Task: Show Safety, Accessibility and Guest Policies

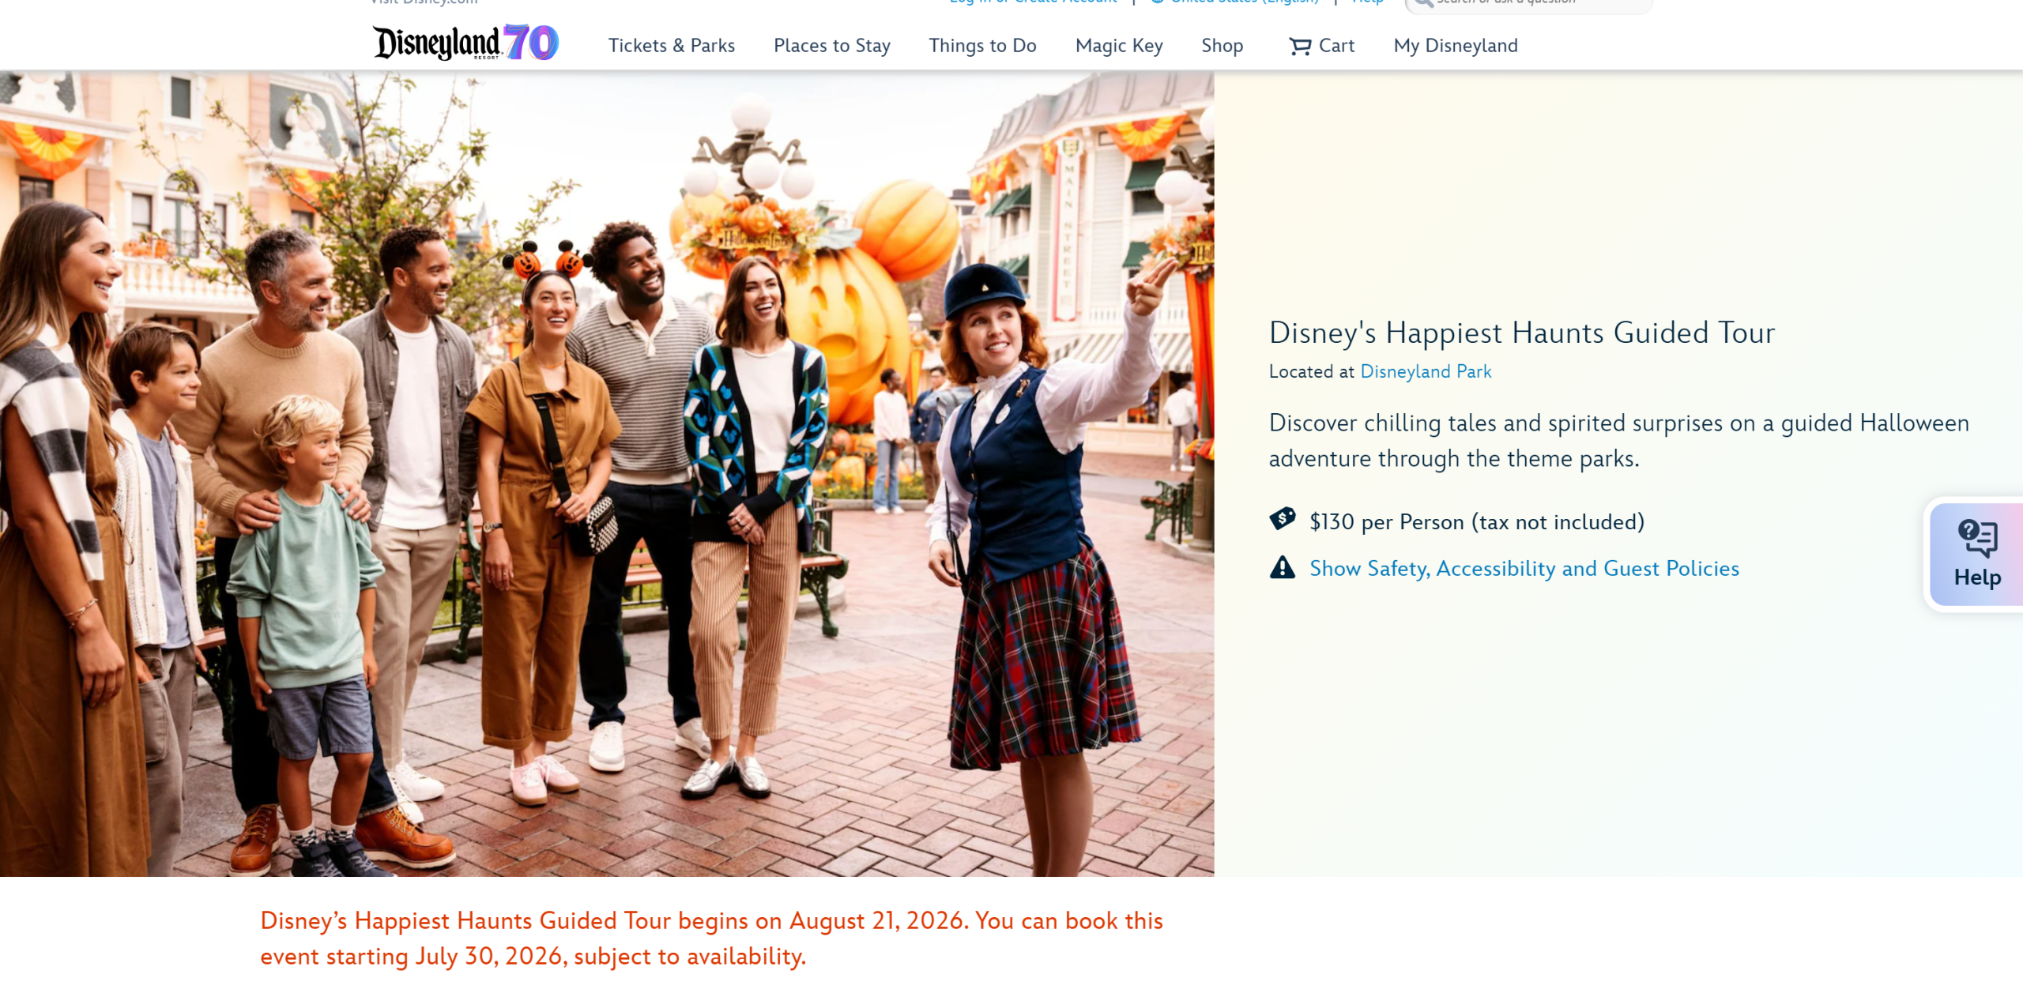Action: pos(1524,568)
